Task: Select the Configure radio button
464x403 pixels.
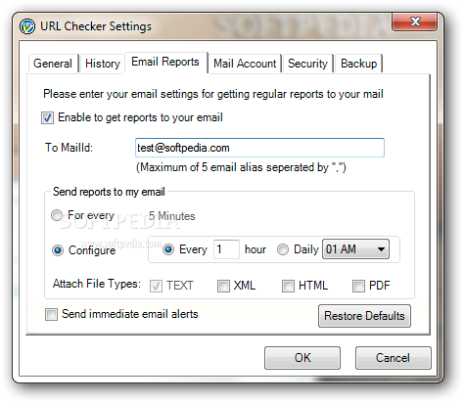Action: (x=58, y=250)
